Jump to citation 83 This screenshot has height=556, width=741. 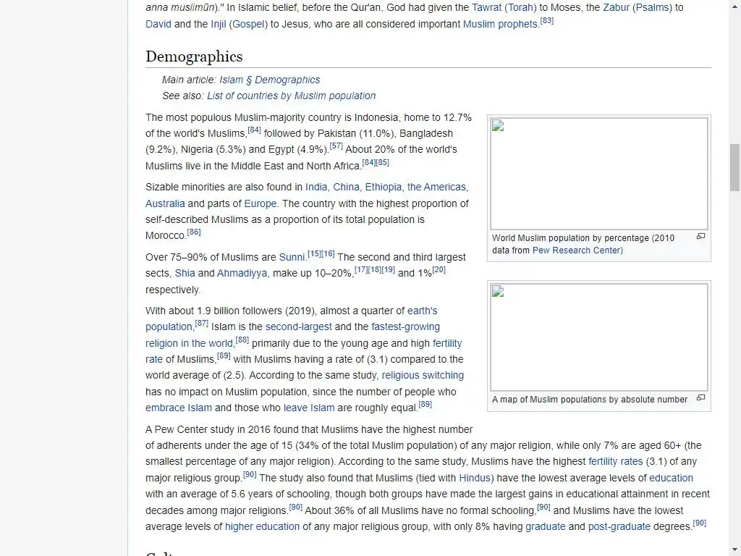[547, 21]
